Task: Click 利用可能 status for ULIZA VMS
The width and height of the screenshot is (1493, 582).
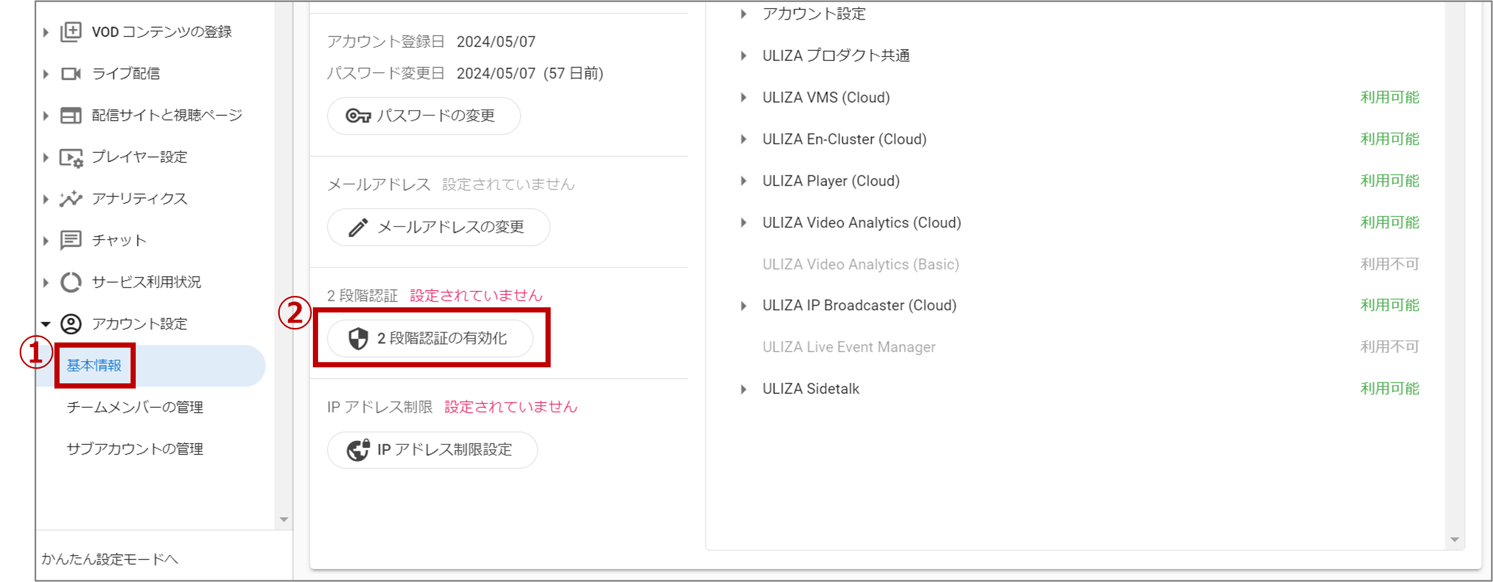Action: [1390, 97]
